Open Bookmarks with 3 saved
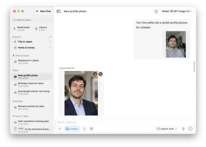This screenshot has width=206, height=147. click(21, 28)
